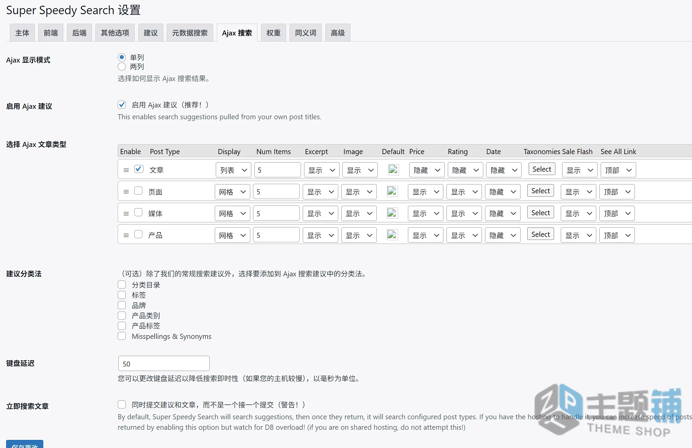
Task: Open the 其他选项 tab
Action: click(115, 33)
